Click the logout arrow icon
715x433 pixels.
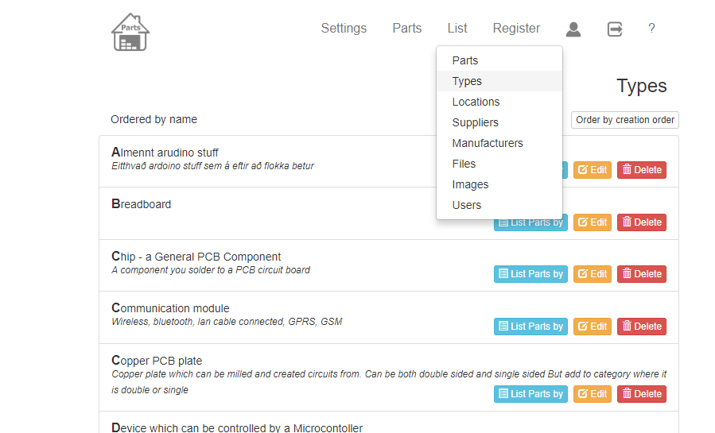(x=615, y=29)
